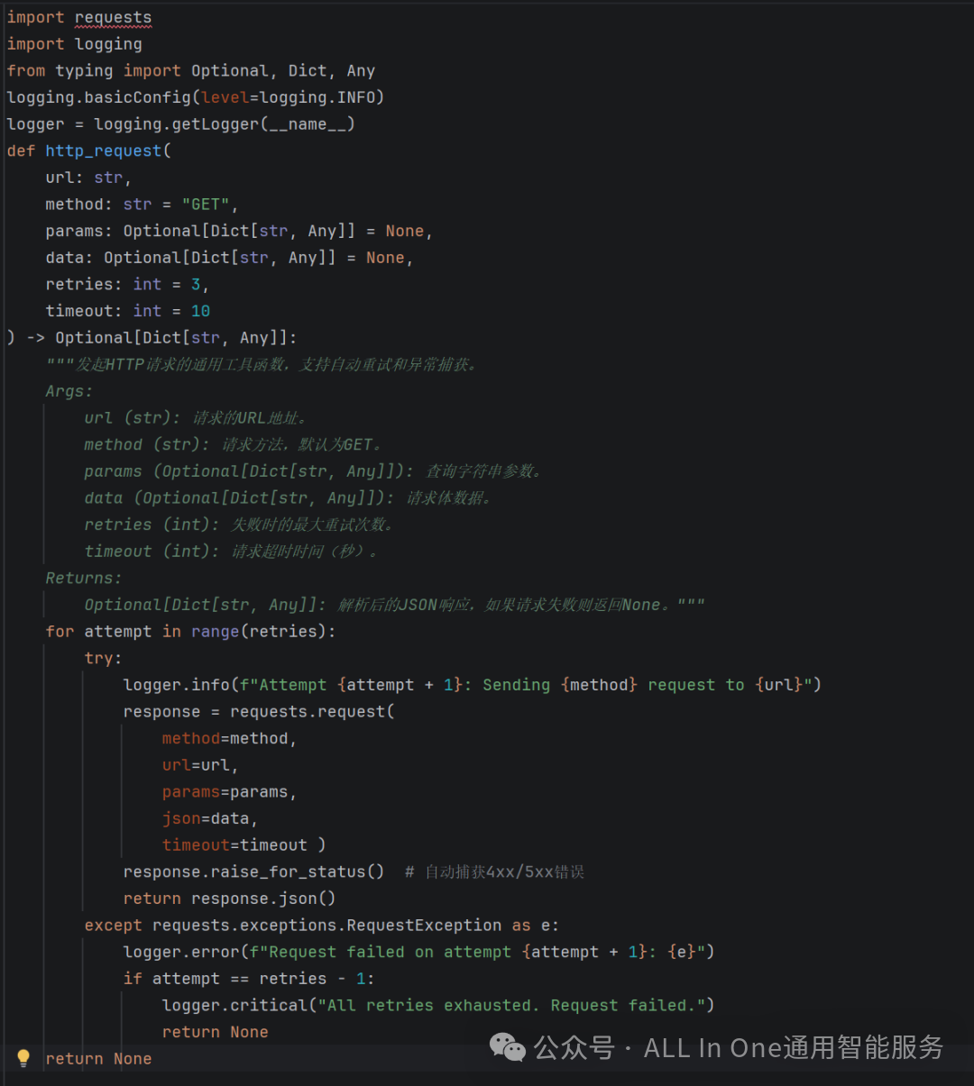Click the logger.error 'Request failed on attempt' line

[x=418, y=952]
